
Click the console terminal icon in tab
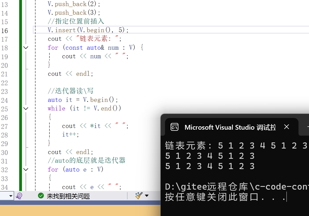coord(175,127)
